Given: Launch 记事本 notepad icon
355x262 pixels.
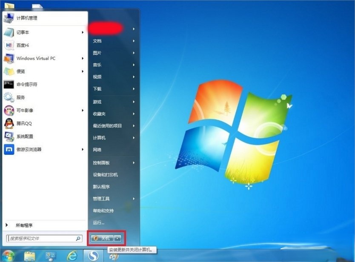Looking at the screenshot, I should coord(9,32).
